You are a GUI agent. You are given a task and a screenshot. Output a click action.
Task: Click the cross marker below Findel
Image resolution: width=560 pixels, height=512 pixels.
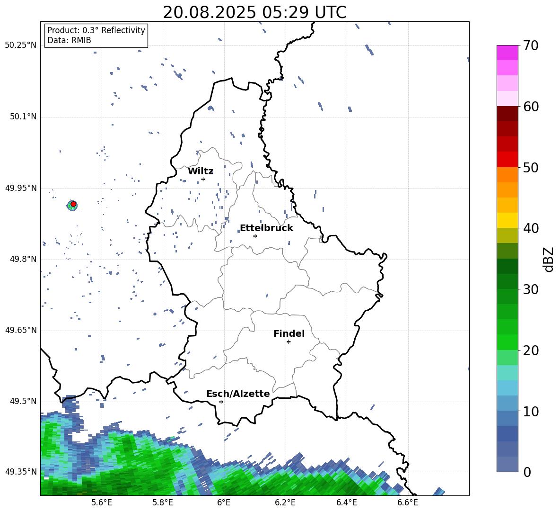289,342
